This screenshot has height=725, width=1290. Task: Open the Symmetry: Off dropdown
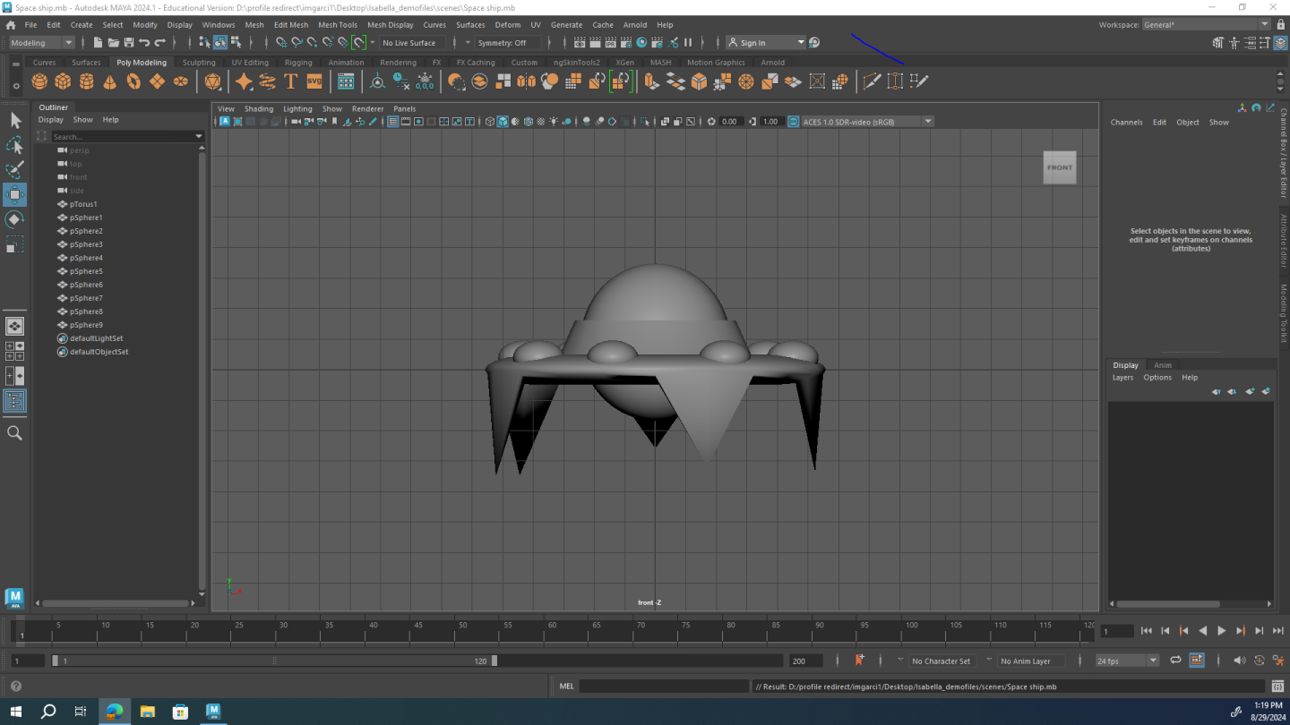507,43
